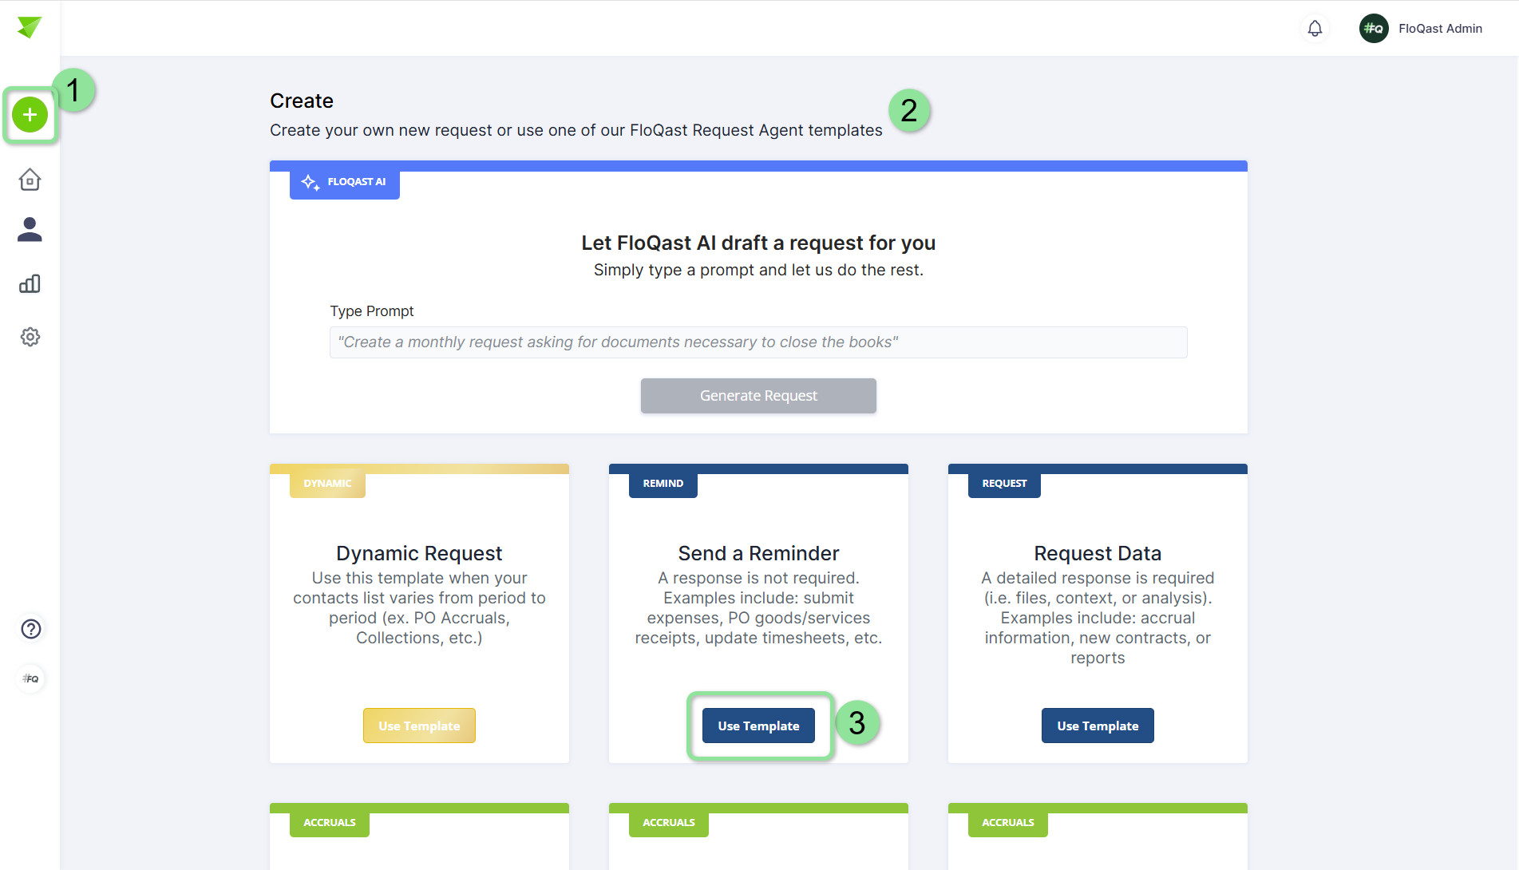Use Template for Dynamic Request
The image size is (1519, 870).
(x=419, y=726)
